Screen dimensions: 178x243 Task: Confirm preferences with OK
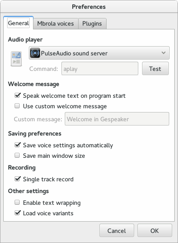155,230
